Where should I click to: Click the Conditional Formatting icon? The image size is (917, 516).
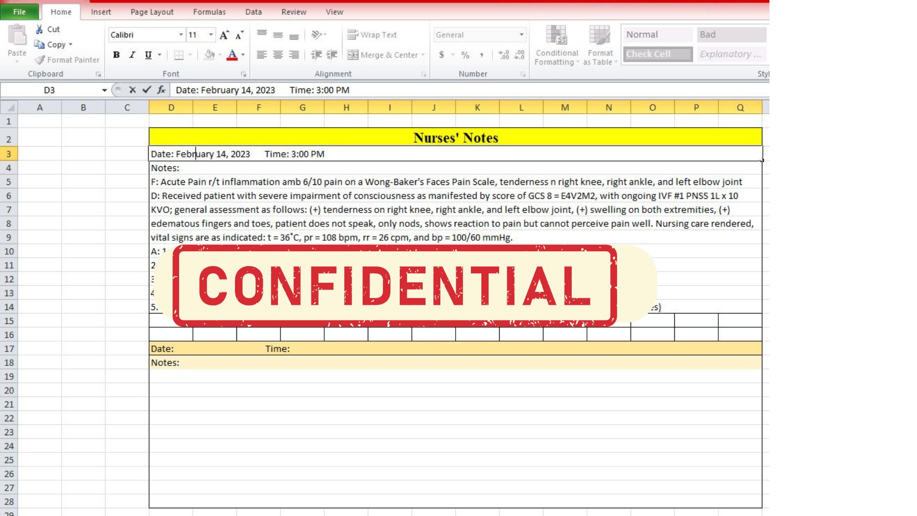556,36
